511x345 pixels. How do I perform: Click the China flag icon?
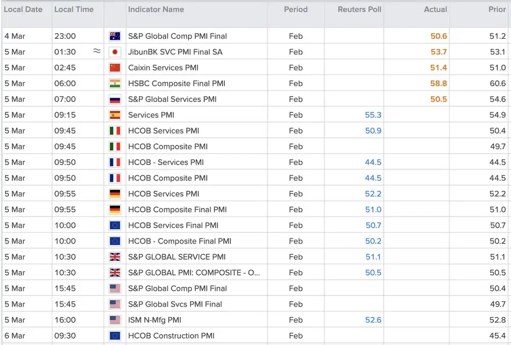coord(114,68)
